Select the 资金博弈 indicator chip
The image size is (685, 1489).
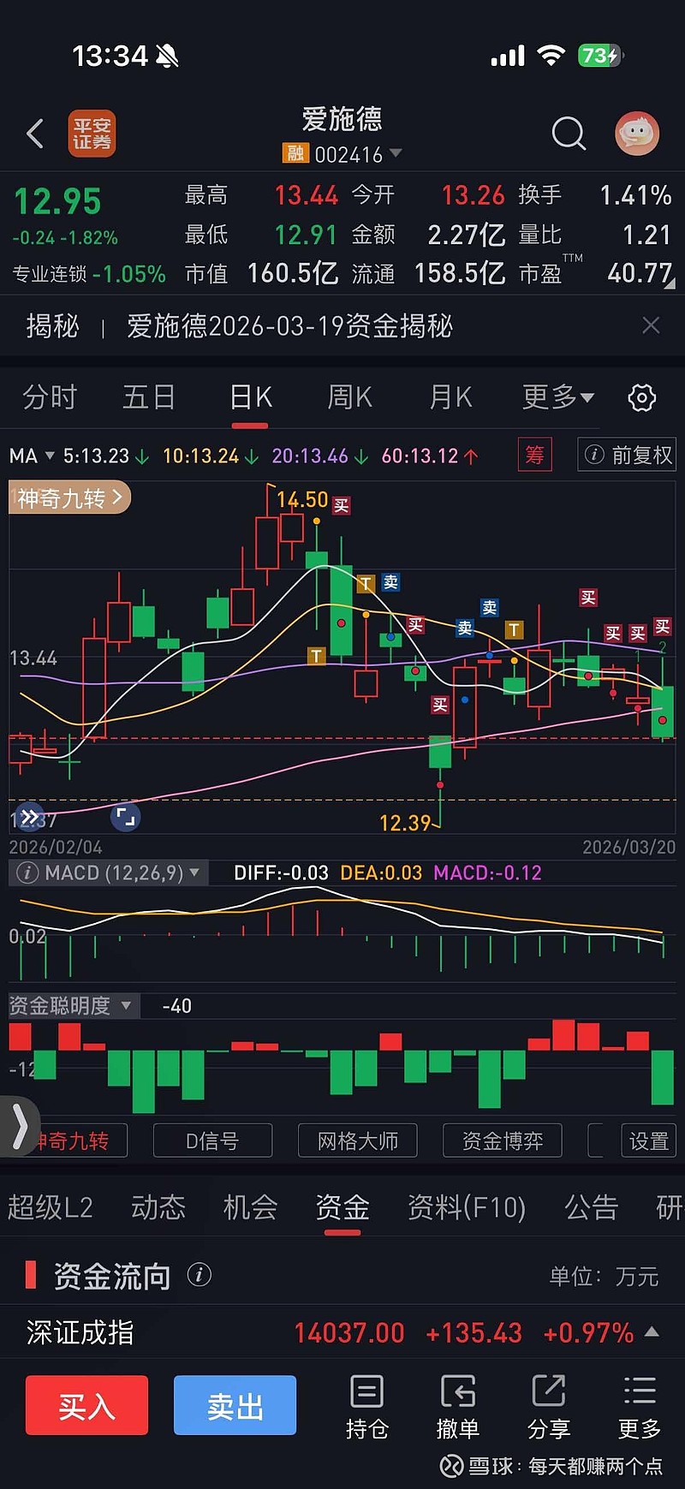[x=503, y=1141]
